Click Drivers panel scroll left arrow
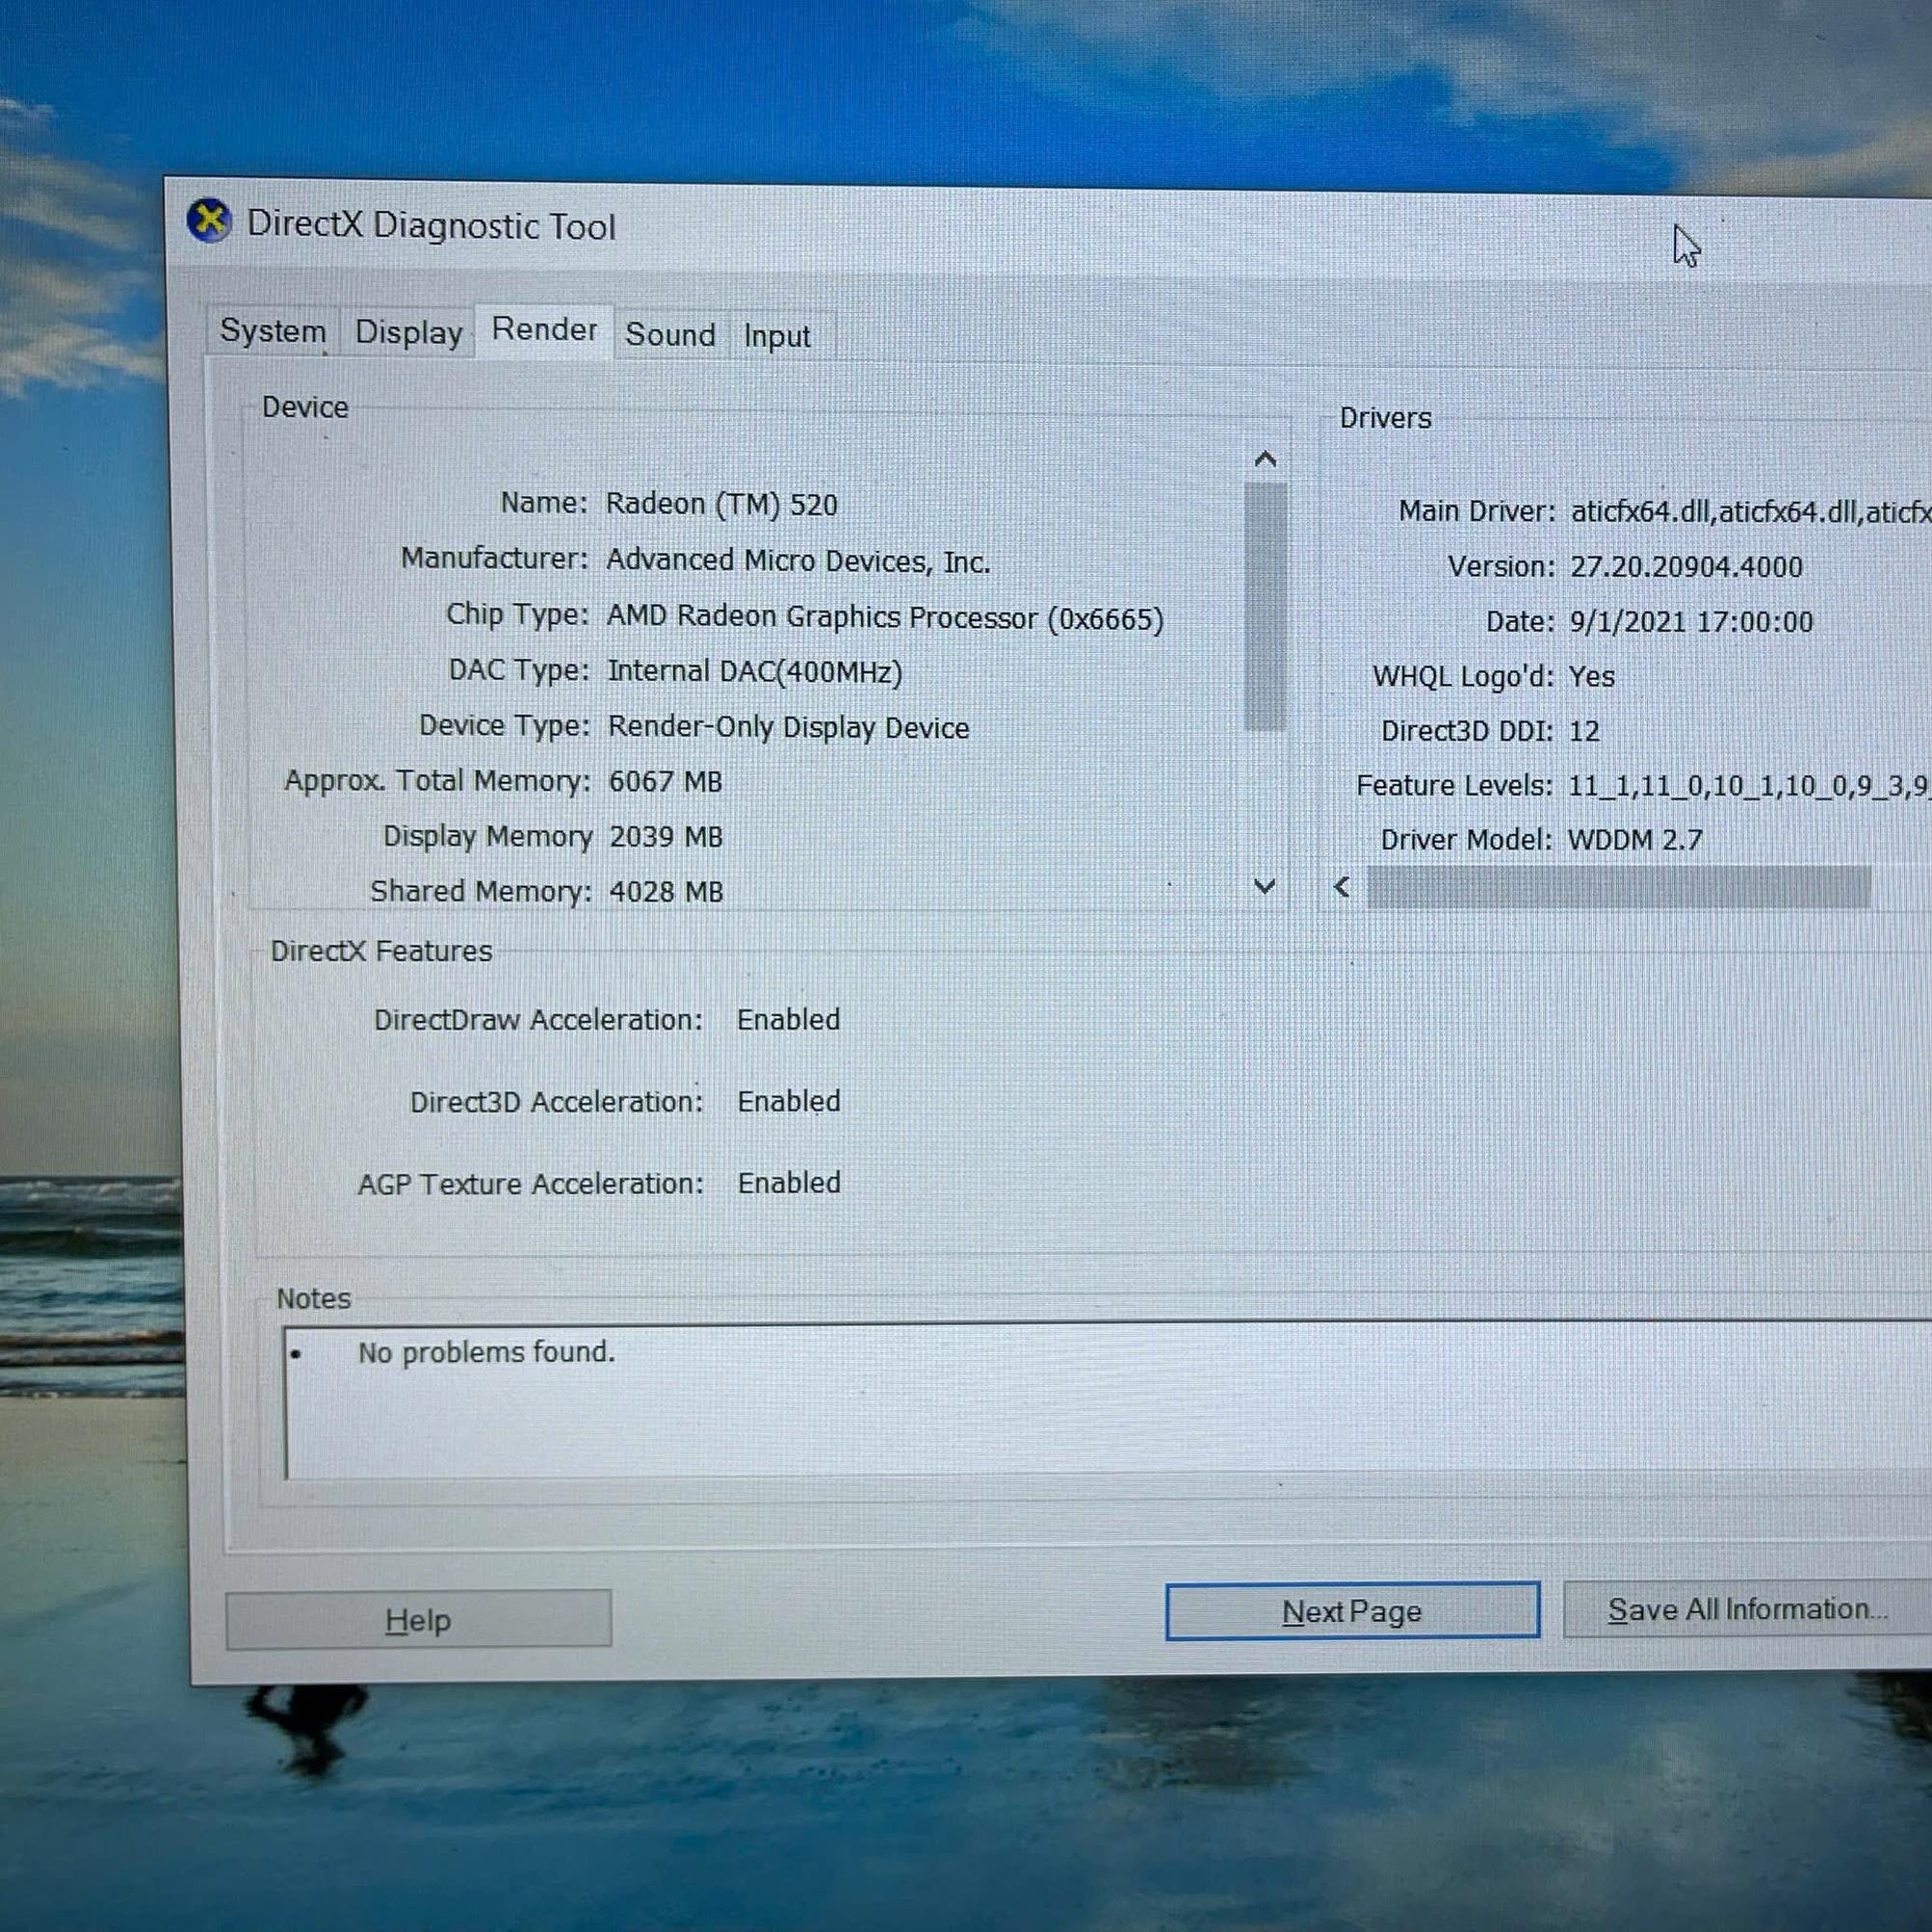The image size is (1932, 1932). tap(1342, 887)
